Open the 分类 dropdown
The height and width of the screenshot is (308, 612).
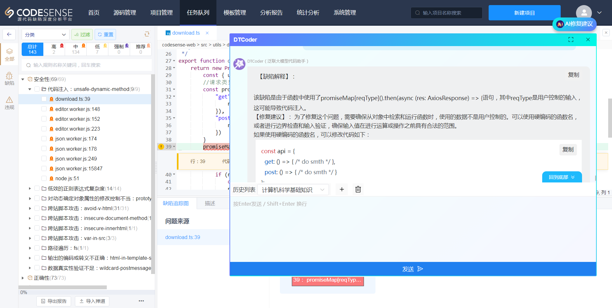pos(45,35)
